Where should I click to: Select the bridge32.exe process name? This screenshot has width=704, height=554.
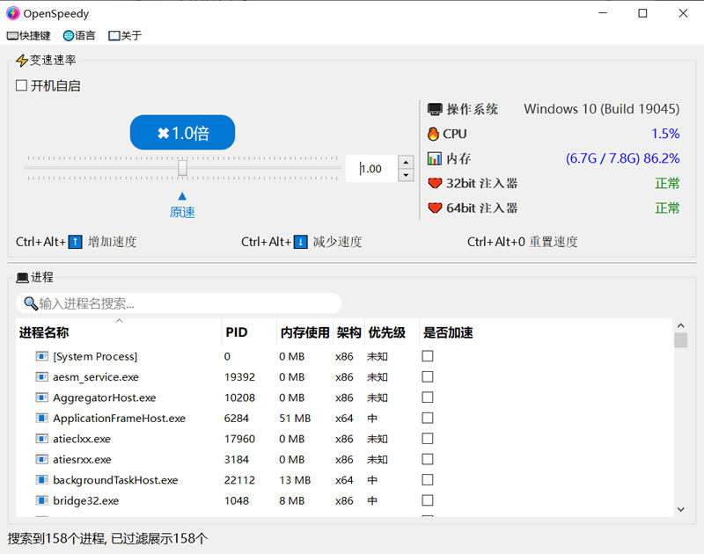click(x=85, y=501)
